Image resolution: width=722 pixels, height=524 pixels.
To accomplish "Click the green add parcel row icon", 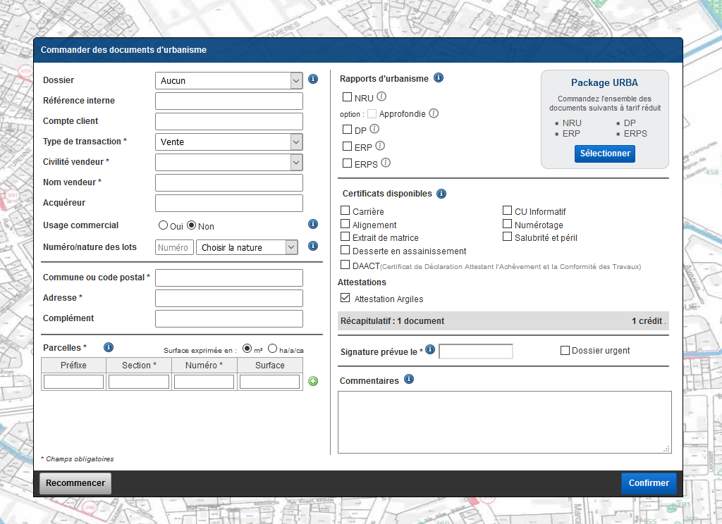I will coord(313,381).
